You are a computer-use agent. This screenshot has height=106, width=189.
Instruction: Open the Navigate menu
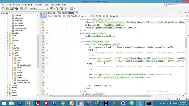(17, 5)
